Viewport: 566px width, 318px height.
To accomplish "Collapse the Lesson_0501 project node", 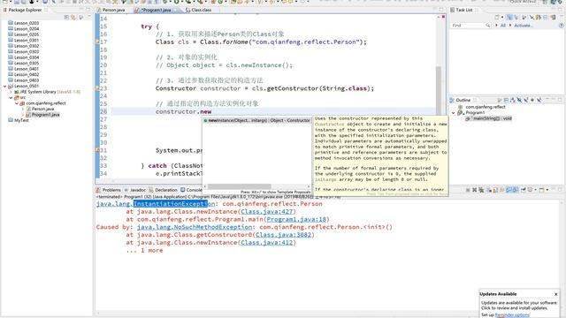I will tap(4, 87).
